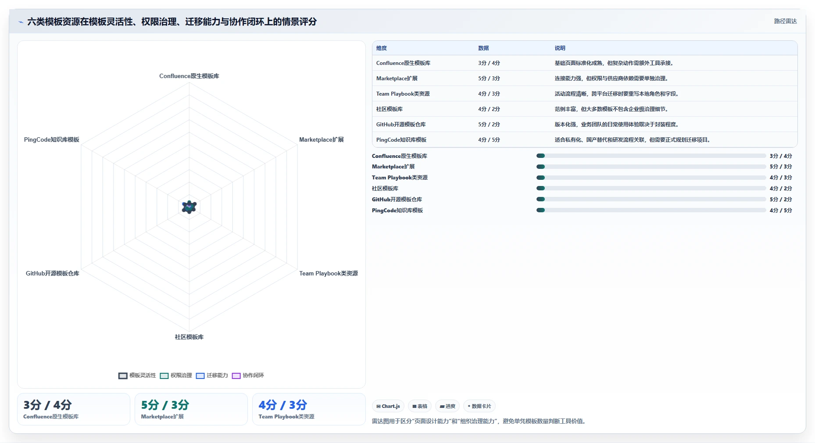Click the 4分 / 2分 value in 社区模板库 table row
The height and width of the screenshot is (443, 815).
point(489,109)
